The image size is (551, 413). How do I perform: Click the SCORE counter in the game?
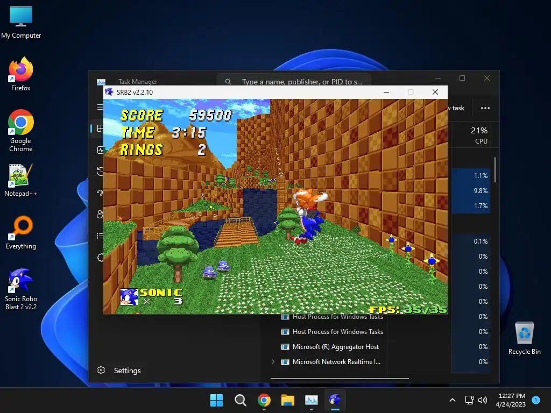176,115
